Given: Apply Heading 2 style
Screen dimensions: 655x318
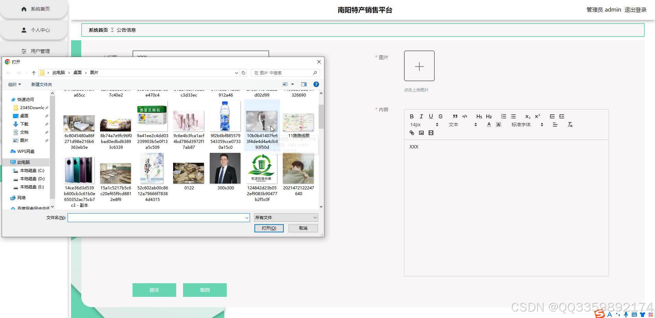Looking at the screenshot, I should [x=489, y=116].
